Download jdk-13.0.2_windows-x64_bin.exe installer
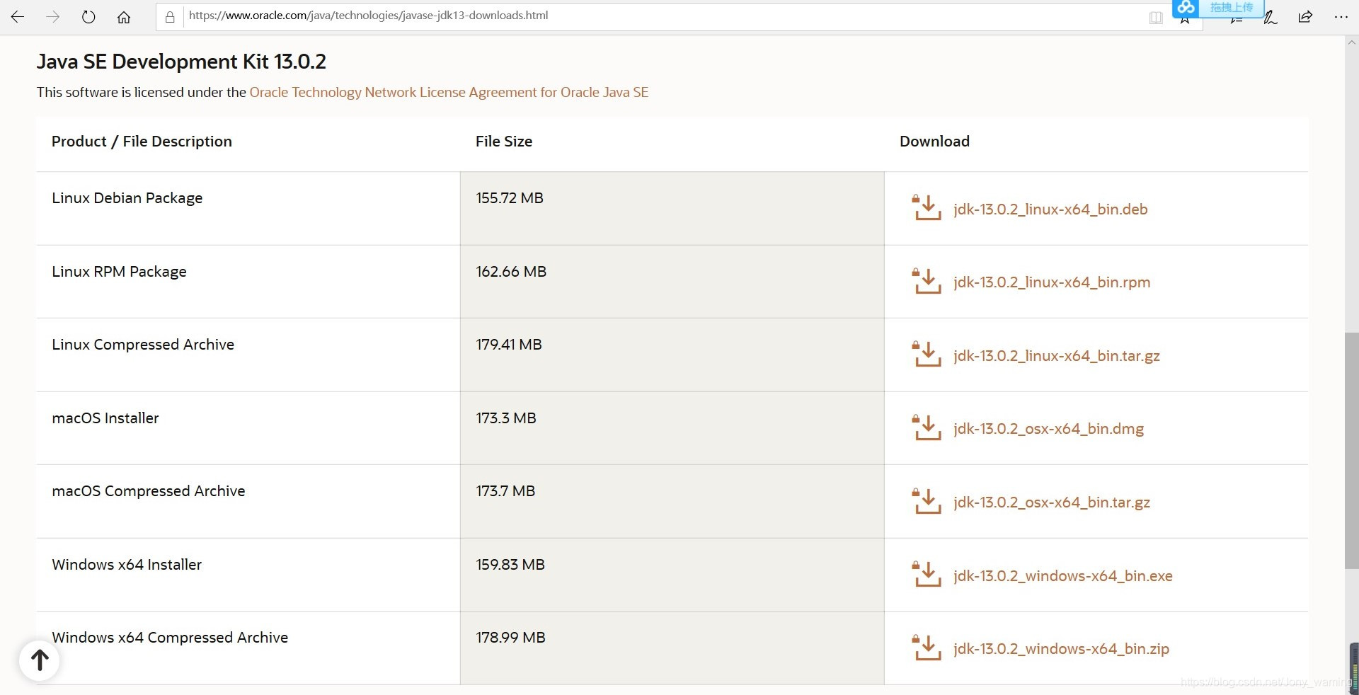 tap(1063, 576)
